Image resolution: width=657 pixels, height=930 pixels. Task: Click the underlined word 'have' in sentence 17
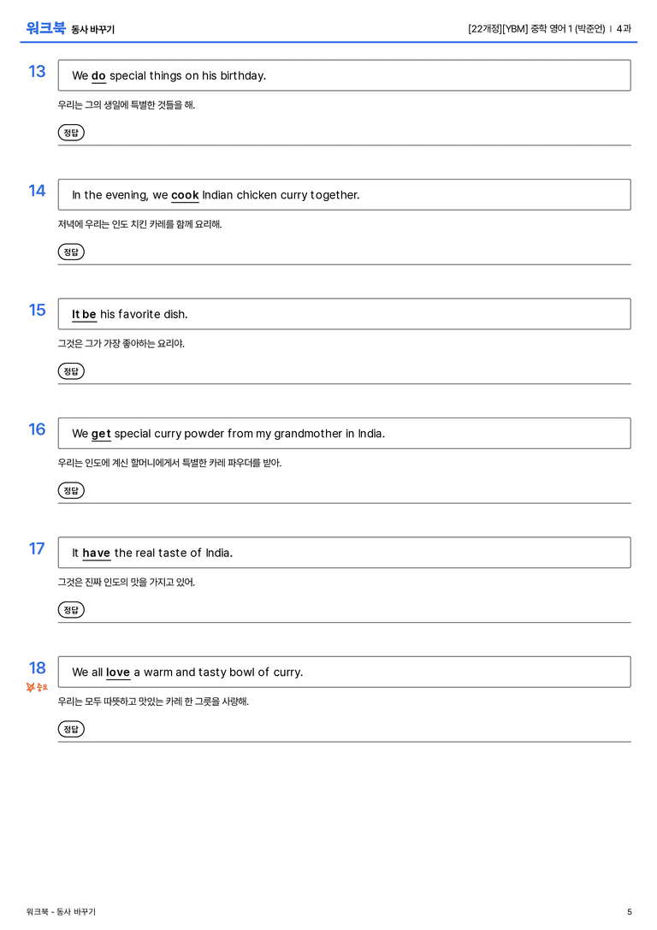pos(96,553)
